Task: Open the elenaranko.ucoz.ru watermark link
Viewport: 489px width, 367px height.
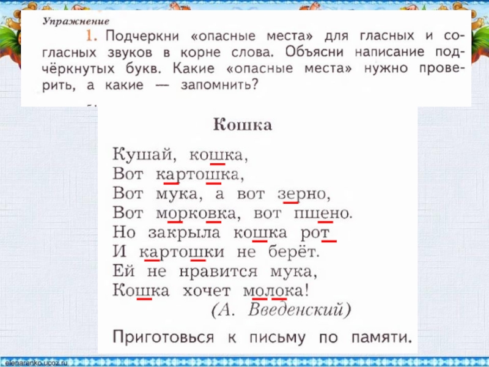Action: pos(37,363)
